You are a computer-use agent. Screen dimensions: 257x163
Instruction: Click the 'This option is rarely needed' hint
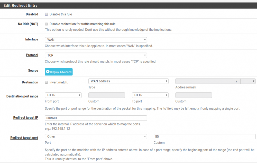pos(108,30)
